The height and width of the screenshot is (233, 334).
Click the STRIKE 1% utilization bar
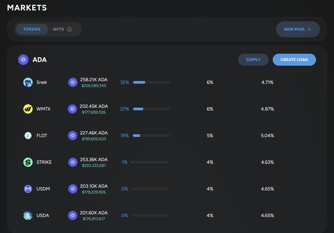coord(150,162)
